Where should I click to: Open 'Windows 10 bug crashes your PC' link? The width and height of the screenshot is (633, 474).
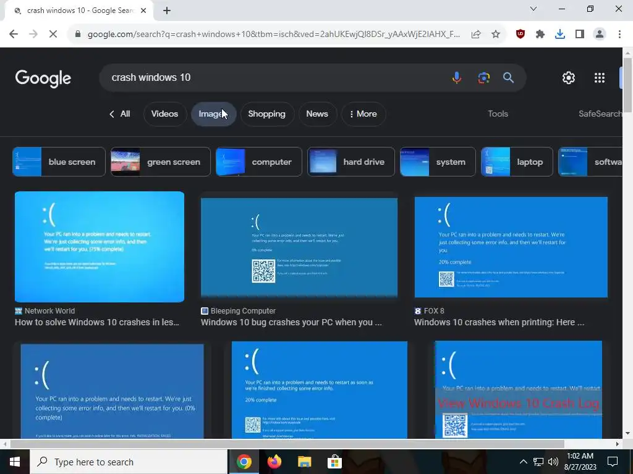[x=291, y=322]
